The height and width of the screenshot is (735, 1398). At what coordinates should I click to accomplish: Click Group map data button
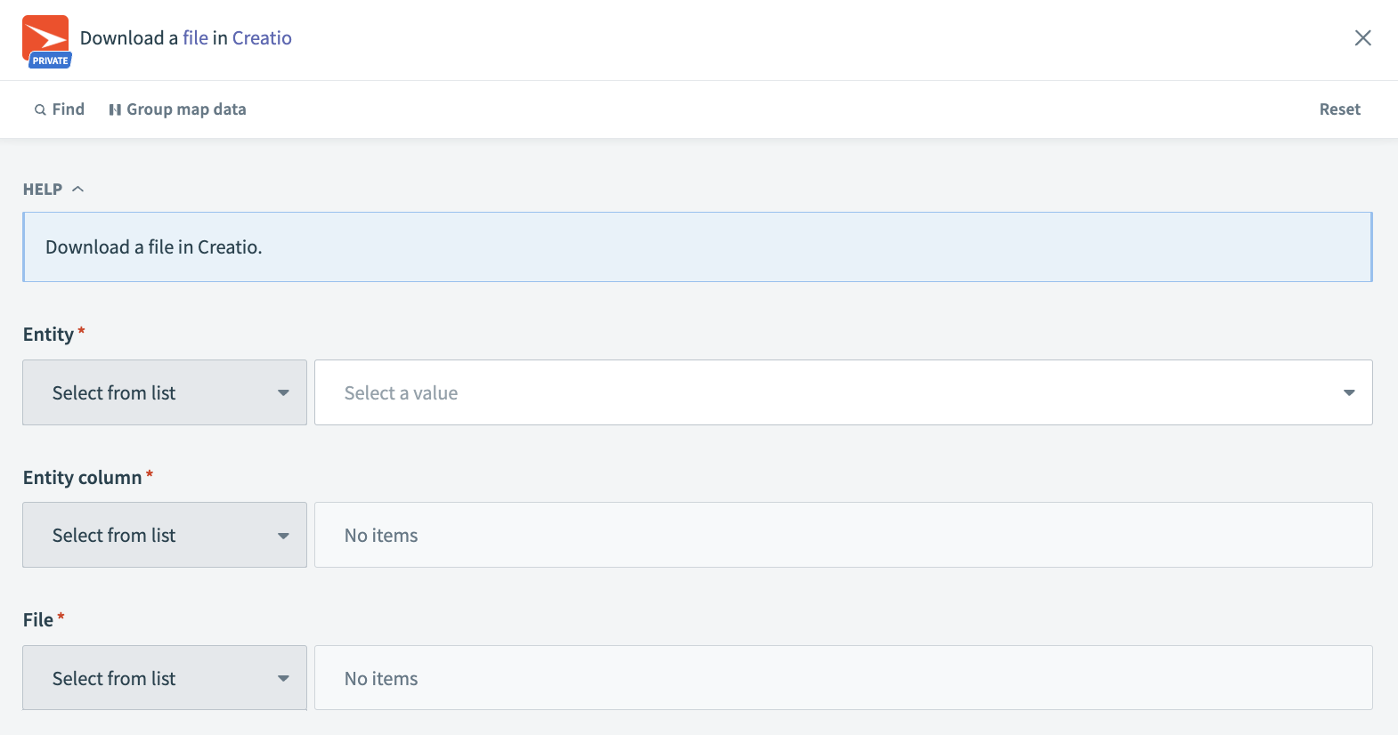point(177,109)
